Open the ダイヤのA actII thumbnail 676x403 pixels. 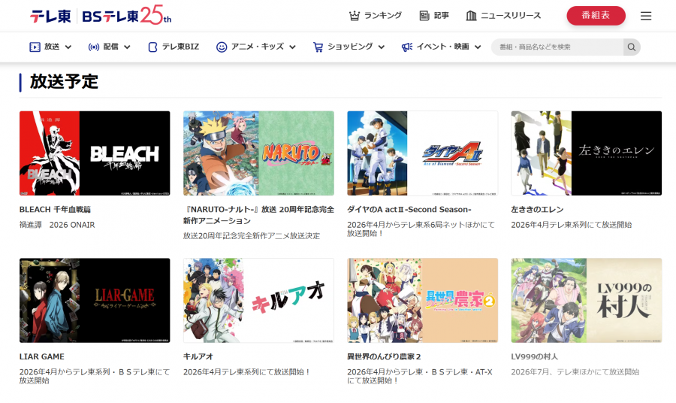click(422, 153)
